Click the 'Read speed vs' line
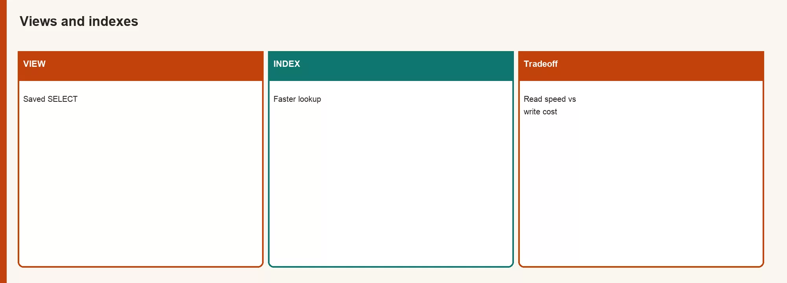This screenshot has height=283, width=787. (550, 99)
